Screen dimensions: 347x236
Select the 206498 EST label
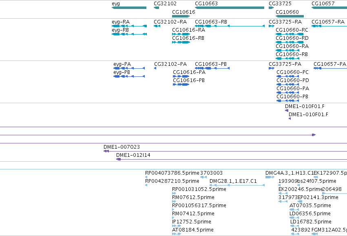tap(332, 189)
